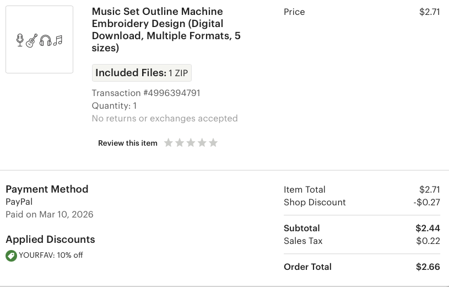Click the fourth rating star

202,143
